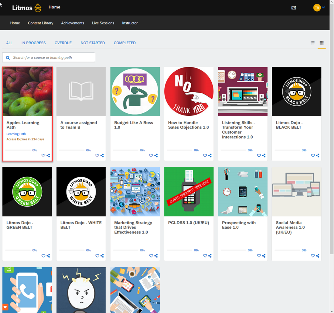Open the Instructor menu item

click(130, 23)
